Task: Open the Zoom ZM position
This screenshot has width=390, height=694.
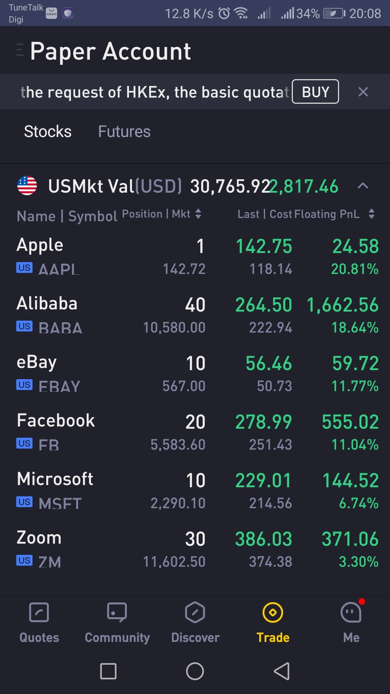Action: pos(195,549)
